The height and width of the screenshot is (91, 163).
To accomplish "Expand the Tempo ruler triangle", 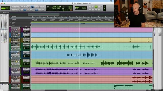I will [x=10, y=22].
